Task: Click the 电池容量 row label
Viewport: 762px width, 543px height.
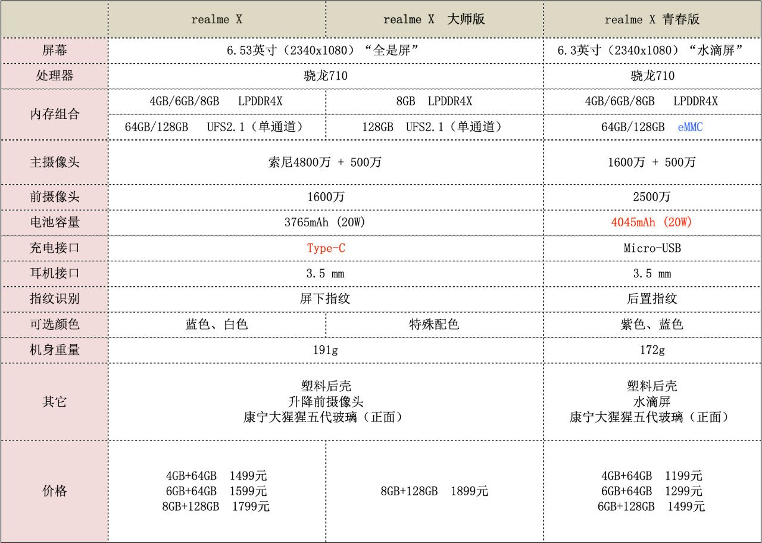Action: (x=54, y=223)
